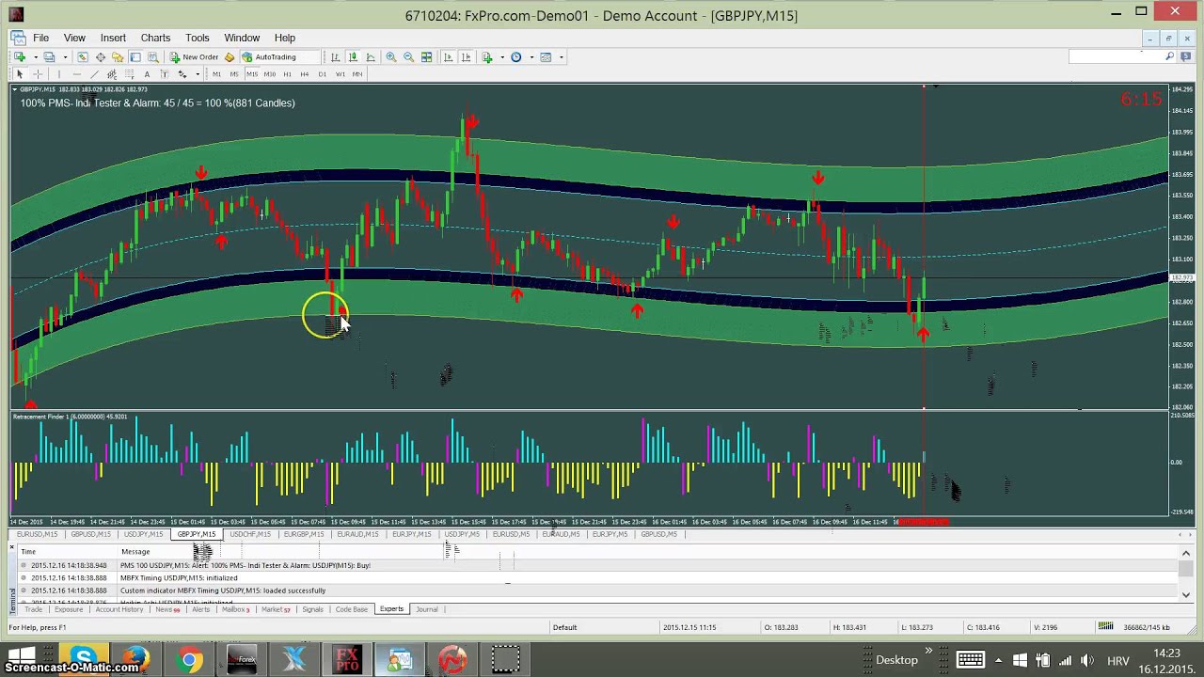Select the arrows drawing tool
The width and height of the screenshot is (1204, 677).
click(x=182, y=74)
